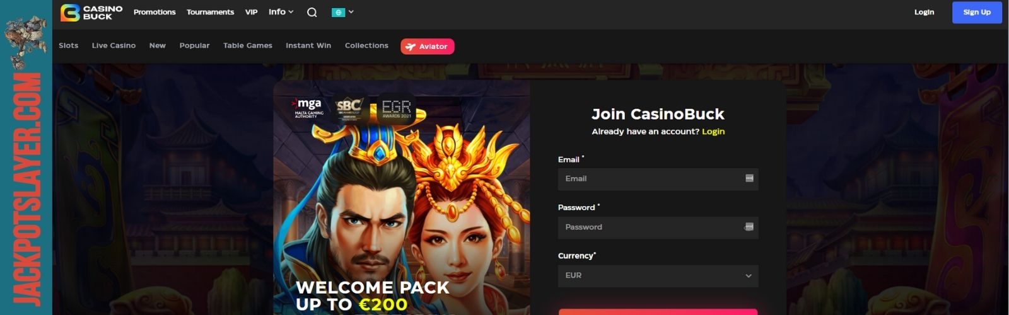The width and height of the screenshot is (1009, 315).
Task: Expand the Currency EUR dropdown
Action: [658, 275]
